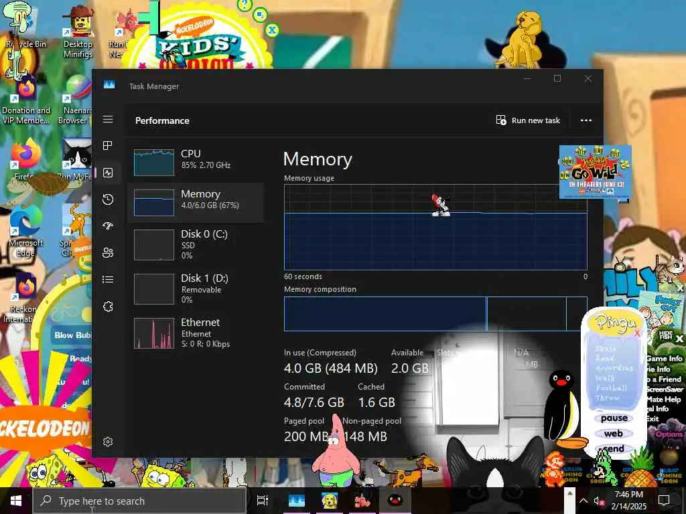Close the Family Guy widget with X
686x514 pixels.
680,288
